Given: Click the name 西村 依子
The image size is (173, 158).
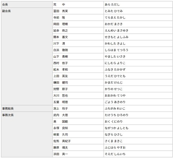Looking at the screenshot, I should (x=61, y=63).
